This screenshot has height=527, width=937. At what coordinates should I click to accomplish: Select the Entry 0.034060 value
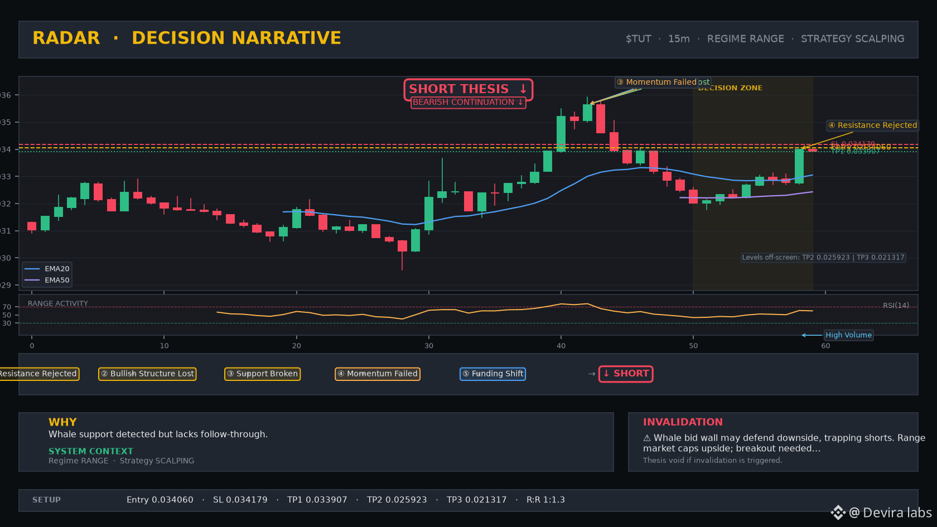160,500
